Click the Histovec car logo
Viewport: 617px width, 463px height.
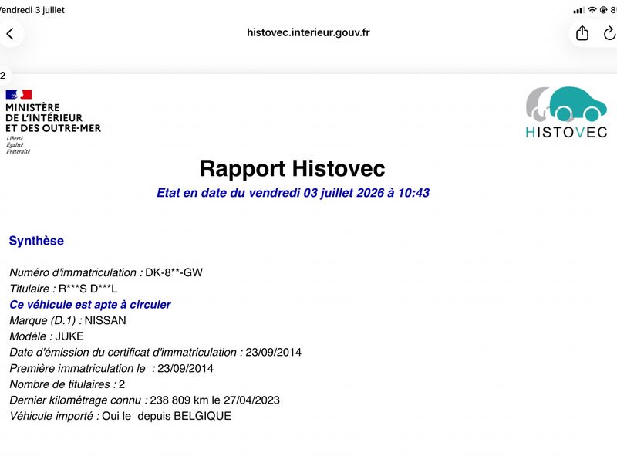click(x=566, y=113)
